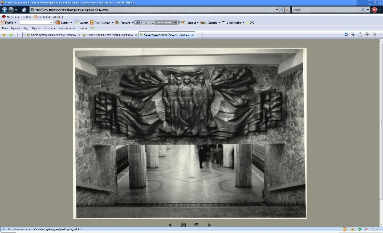Open the tab list dropdown left of tabs

click(x=24, y=35)
